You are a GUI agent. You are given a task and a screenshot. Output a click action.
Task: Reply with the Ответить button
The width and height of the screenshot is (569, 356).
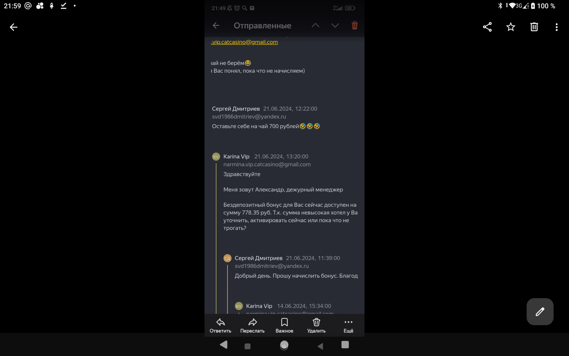(x=220, y=326)
